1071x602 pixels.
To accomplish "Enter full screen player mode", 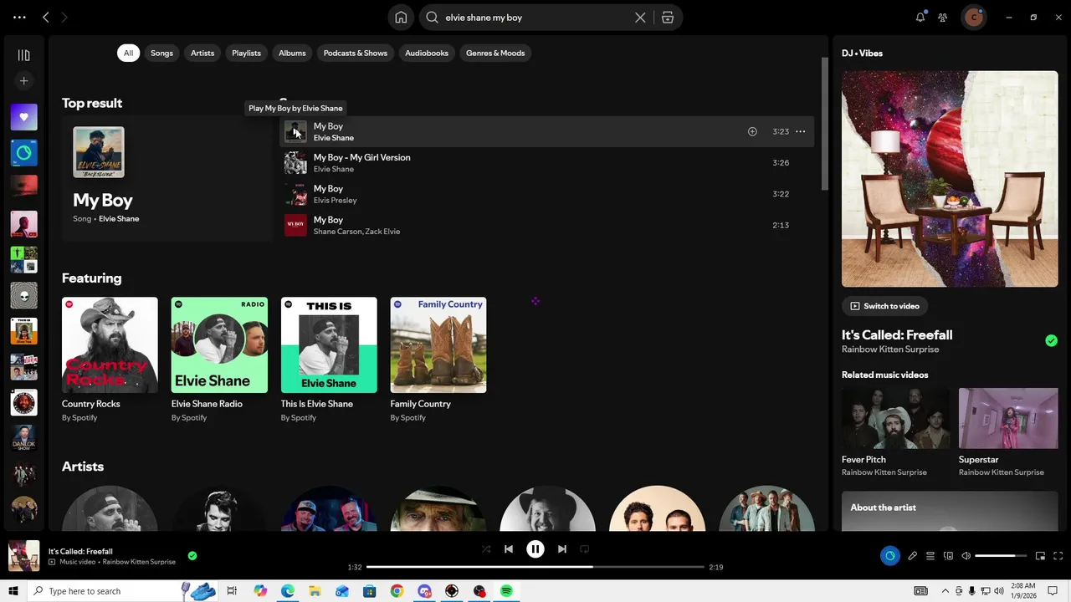I will coord(1058,556).
